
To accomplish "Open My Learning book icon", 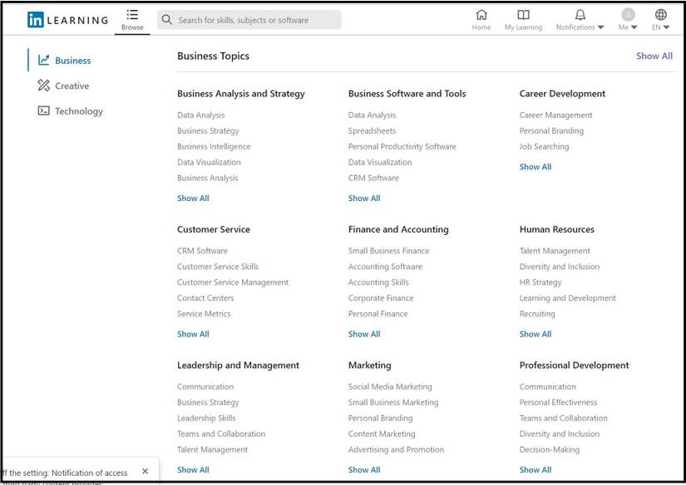I will coord(523,15).
